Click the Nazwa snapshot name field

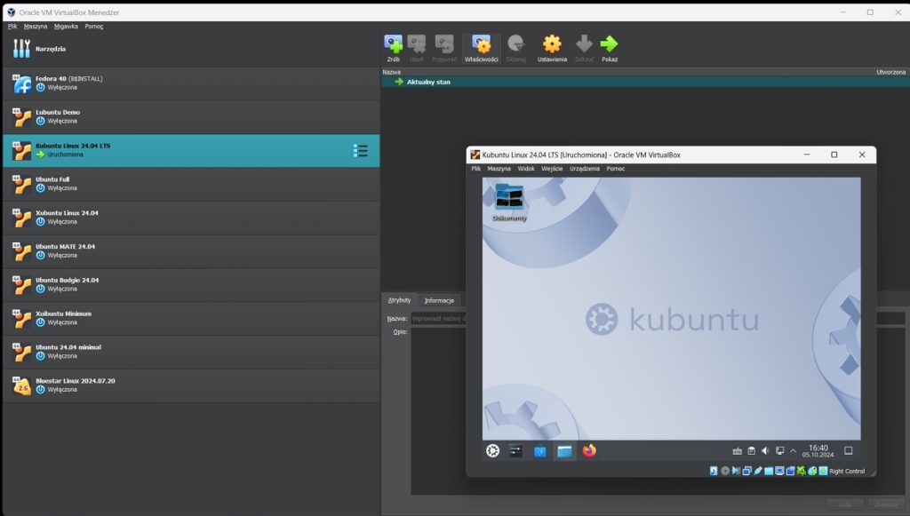click(x=440, y=318)
